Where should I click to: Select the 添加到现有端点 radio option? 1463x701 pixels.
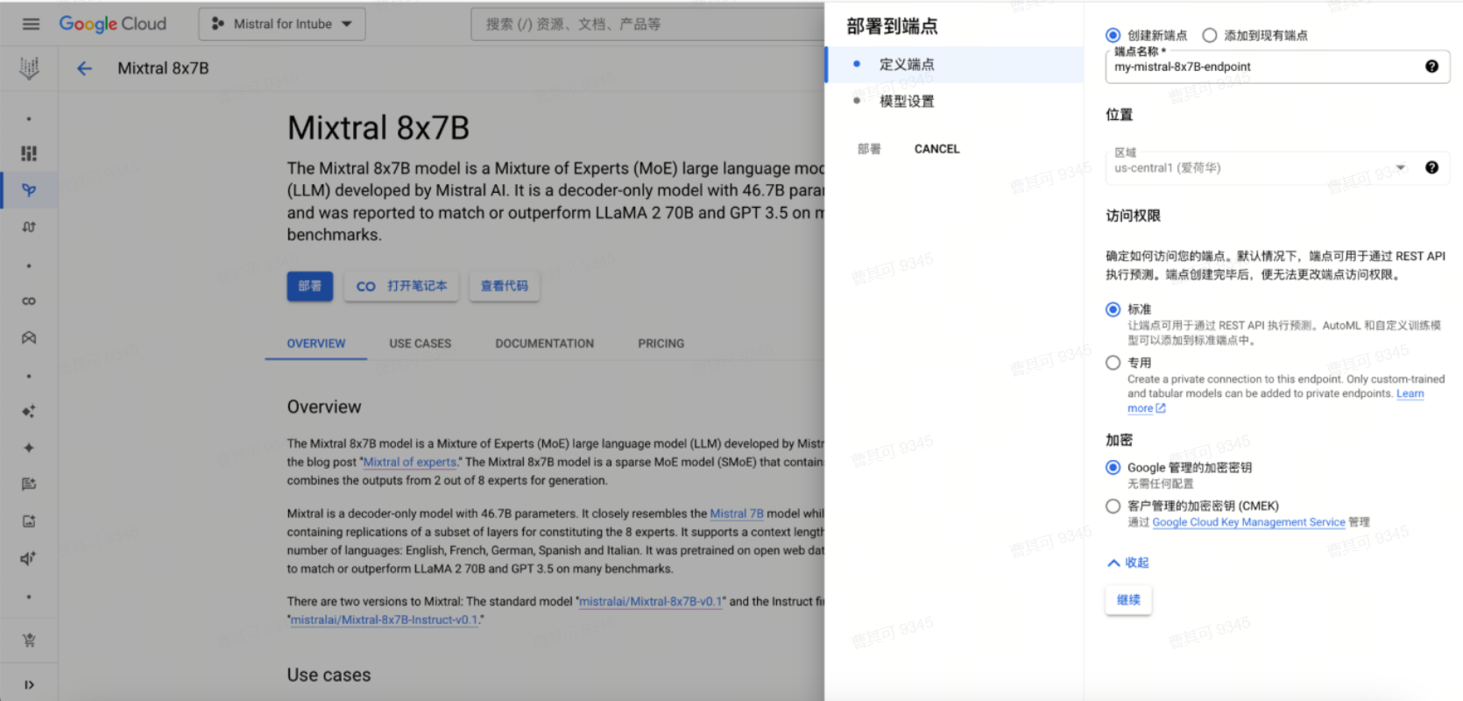[x=1210, y=35]
